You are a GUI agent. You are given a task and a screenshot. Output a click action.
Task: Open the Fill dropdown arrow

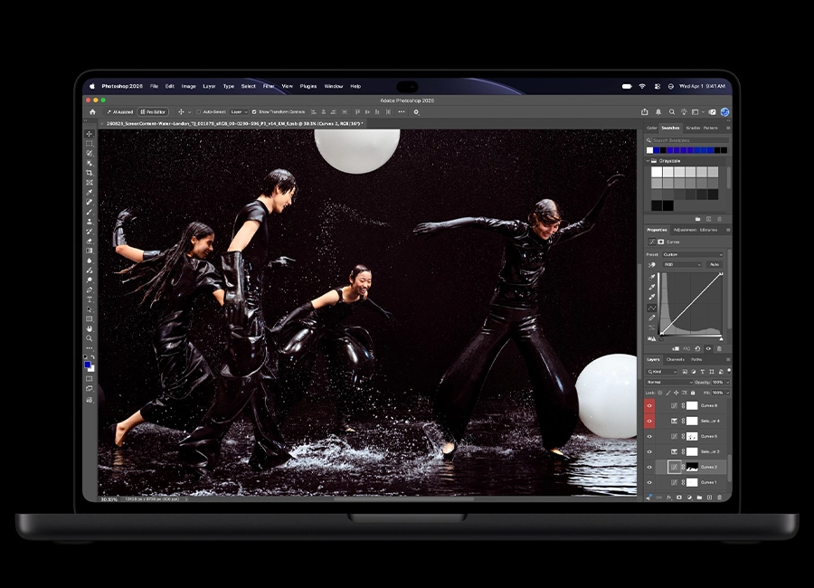click(x=728, y=393)
